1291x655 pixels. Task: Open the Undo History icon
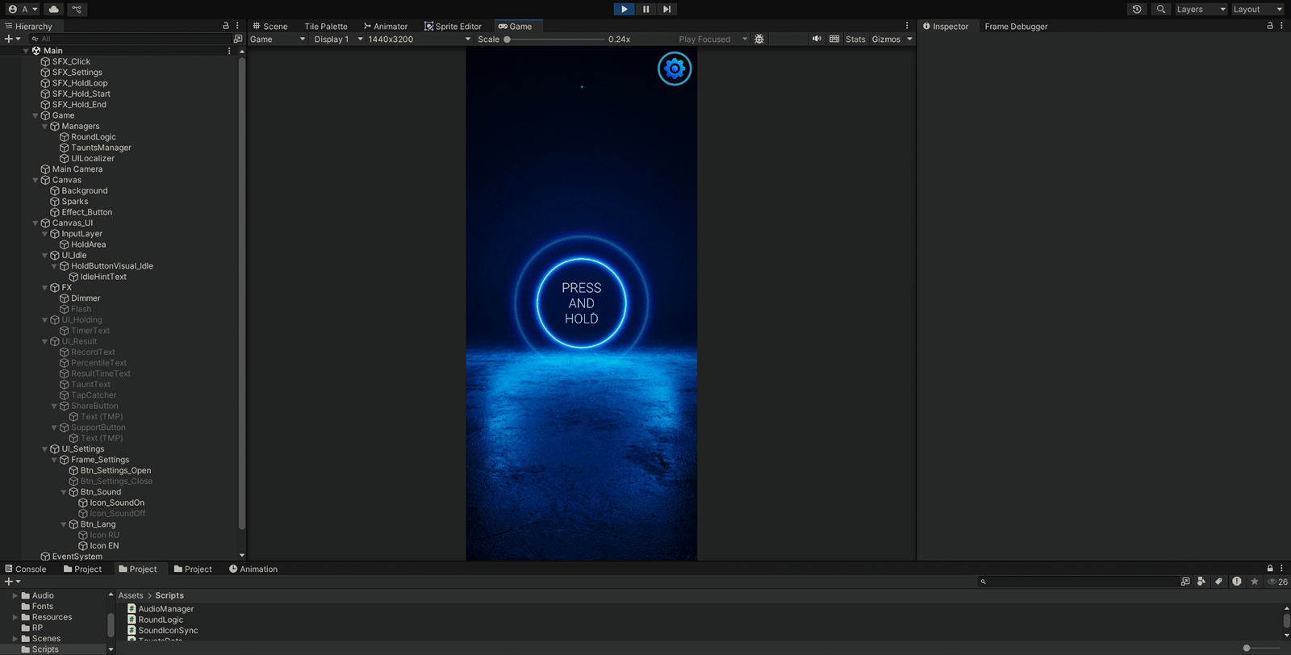point(1137,9)
